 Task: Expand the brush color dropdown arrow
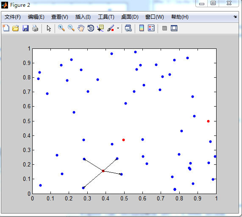coord(118,28)
